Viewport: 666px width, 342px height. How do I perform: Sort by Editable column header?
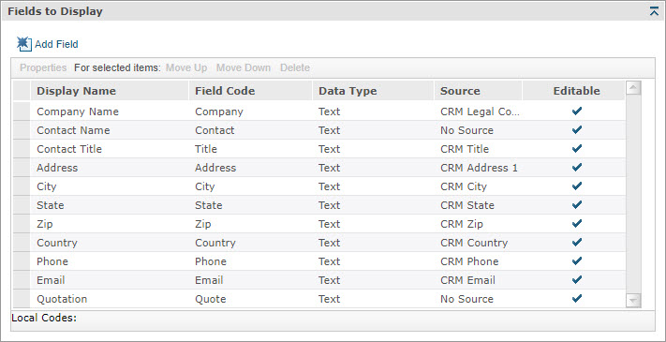pyautogui.click(x=574, y=91)
